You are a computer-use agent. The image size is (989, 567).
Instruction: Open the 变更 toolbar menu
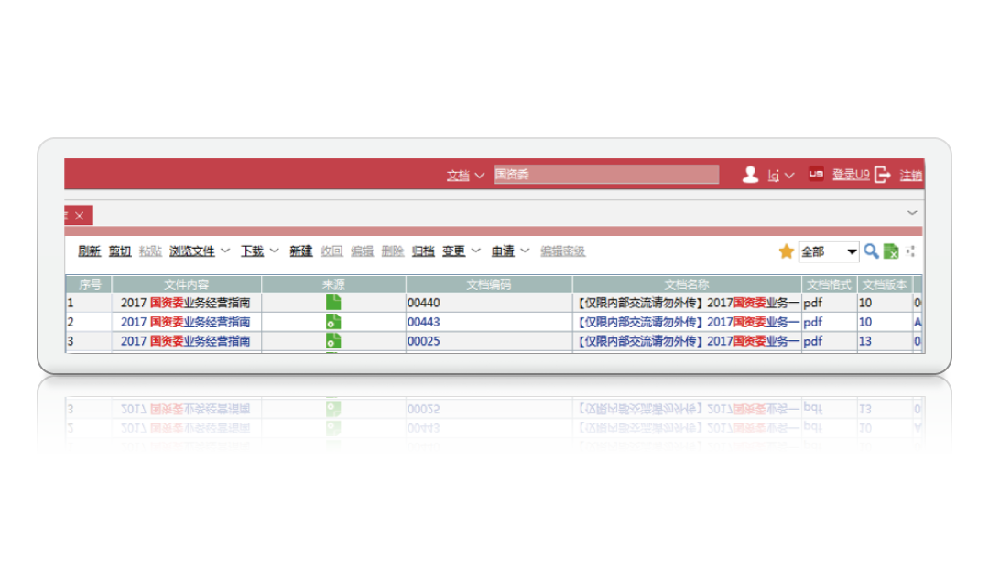(461, 251)
